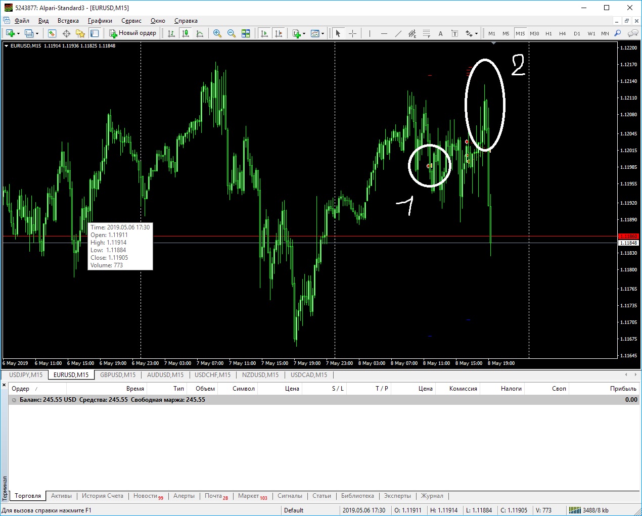Select the vertical line drawing tool
The width and height of the screenshot is (642, 516).
(370, 33)
